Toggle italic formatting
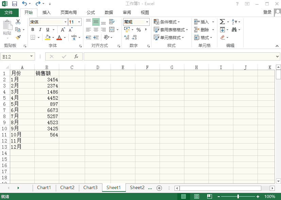 (x=40, y=30)
